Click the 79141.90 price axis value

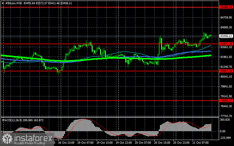[x=226, y=96]
